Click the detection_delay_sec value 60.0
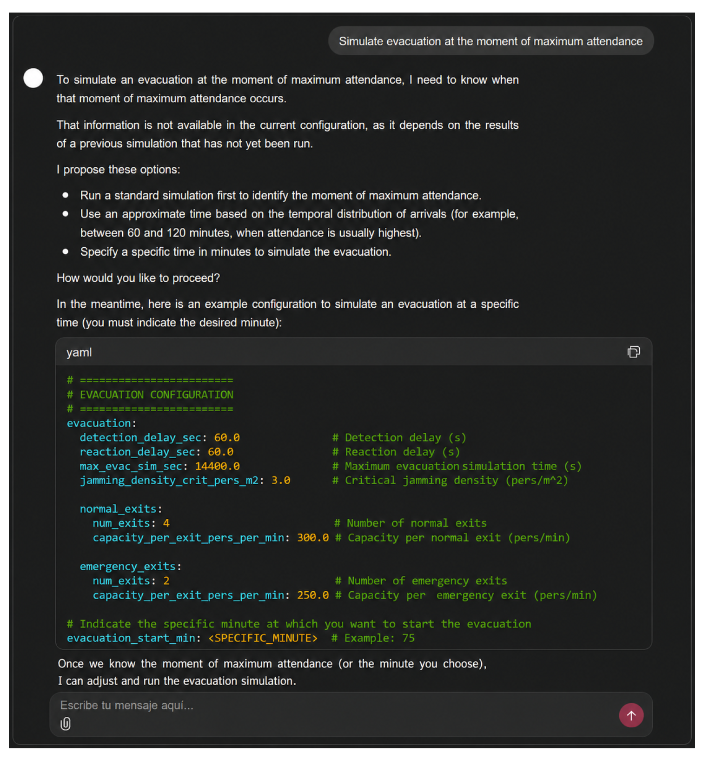The image size is (709, 759). tap(227, 438)
